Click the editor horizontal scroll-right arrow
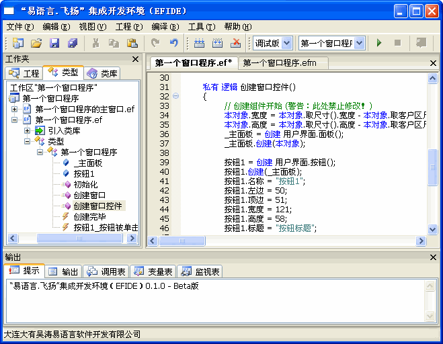443x344 pixels. (x=421, y=241)
